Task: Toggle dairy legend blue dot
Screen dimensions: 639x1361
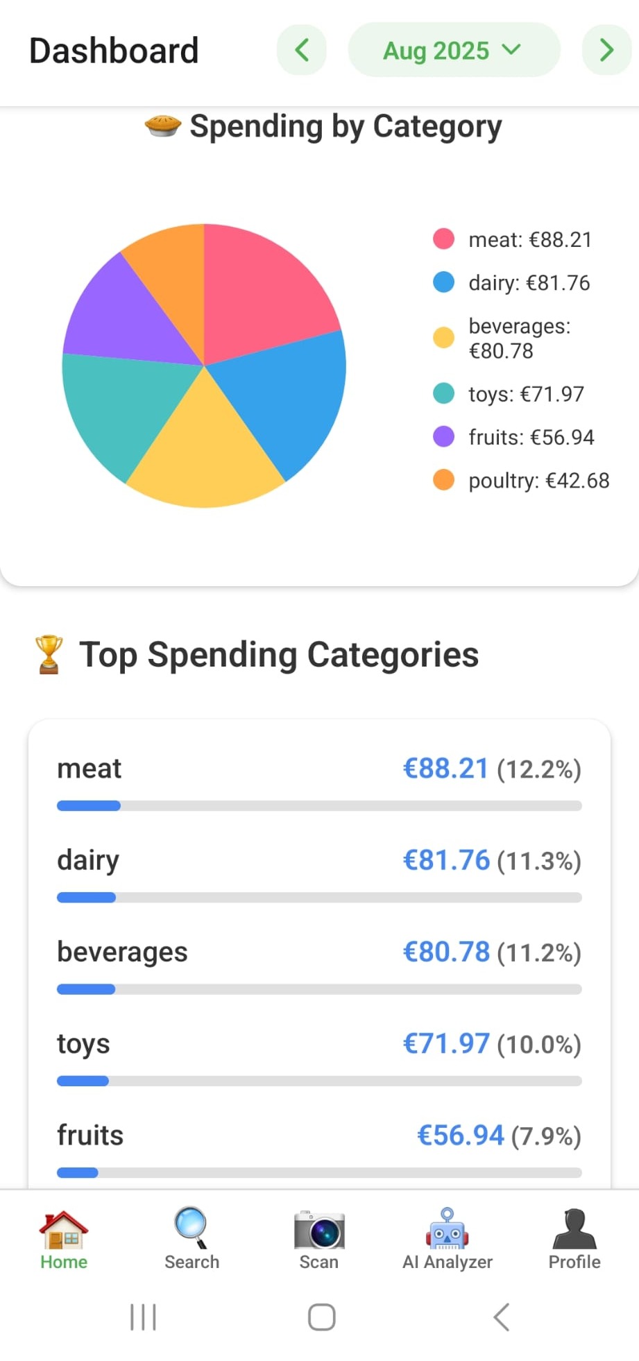Action: coord(443,282)
